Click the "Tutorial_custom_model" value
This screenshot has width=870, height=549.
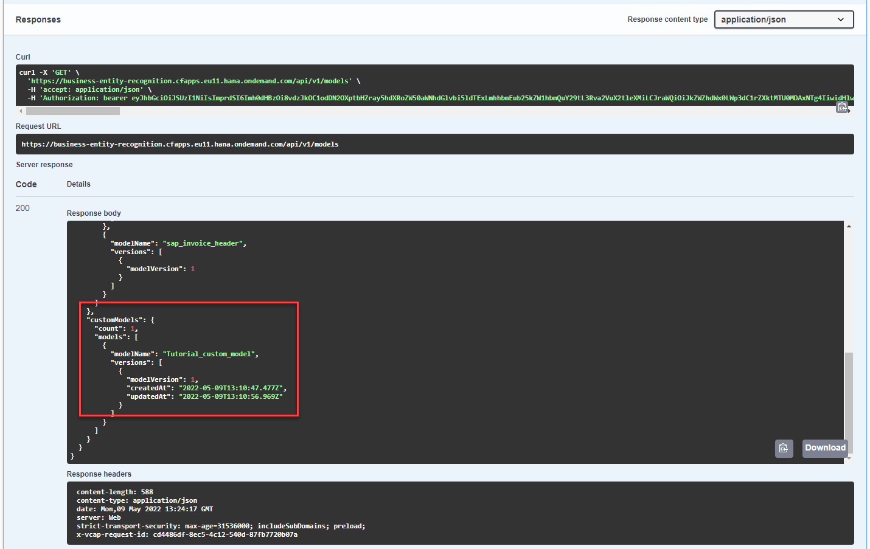click(210, 354)
